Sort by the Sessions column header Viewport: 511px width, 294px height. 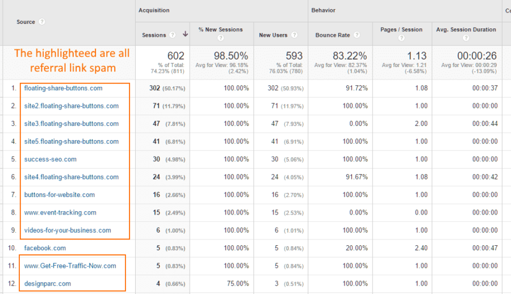click(154, 35)
